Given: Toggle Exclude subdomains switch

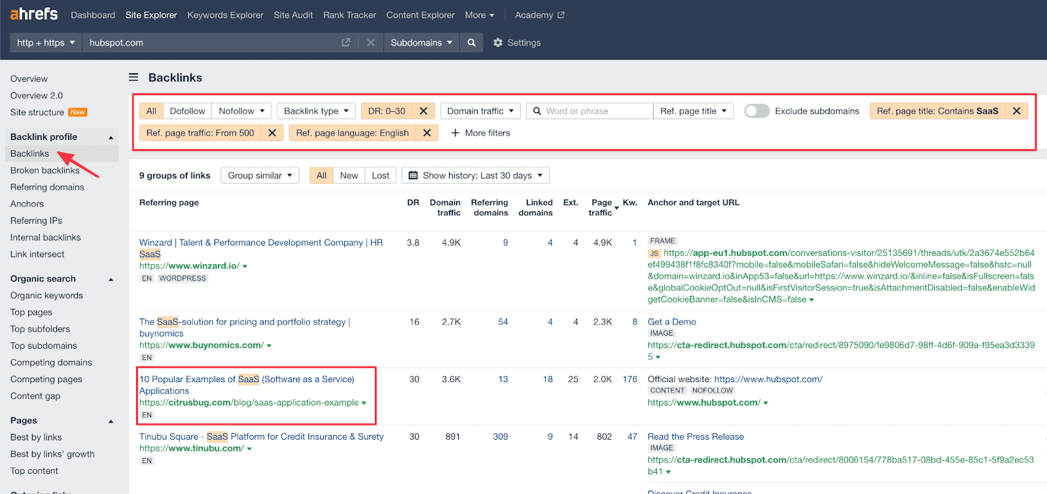Looking at the screenshot, I should [756, 111].
